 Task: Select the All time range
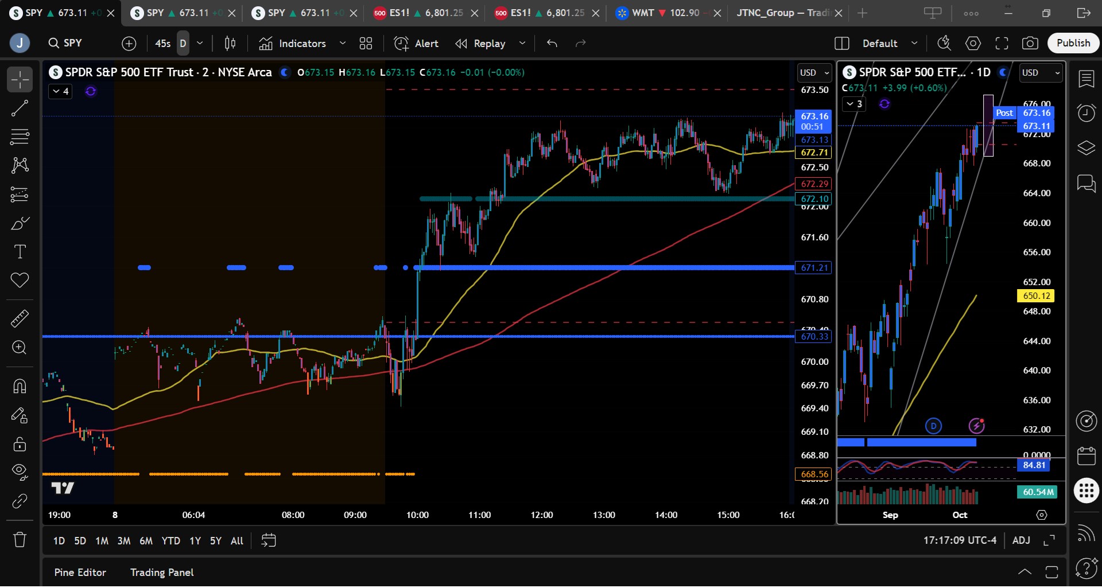click(x=237, y=541)
